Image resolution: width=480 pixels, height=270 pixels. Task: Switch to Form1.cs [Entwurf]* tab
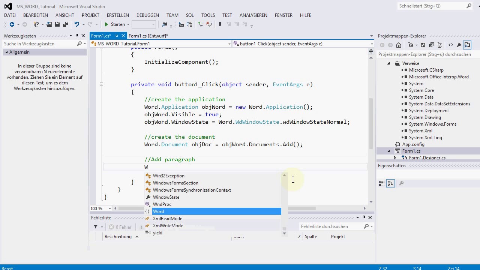[x=148, y=36]
